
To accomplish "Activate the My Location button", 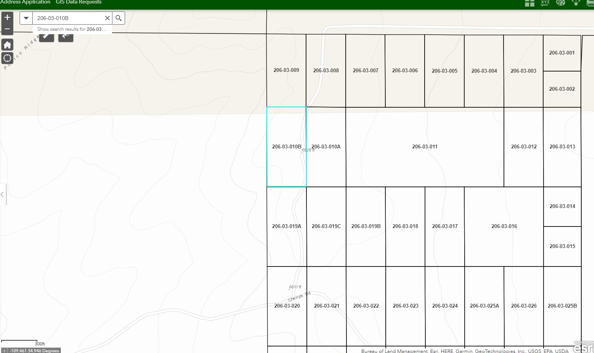I will click(7, 58).
